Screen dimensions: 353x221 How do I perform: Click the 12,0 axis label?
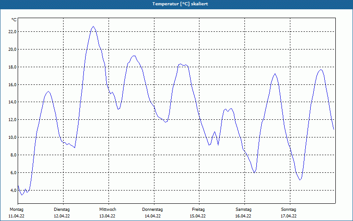click(x=12, y=119)
